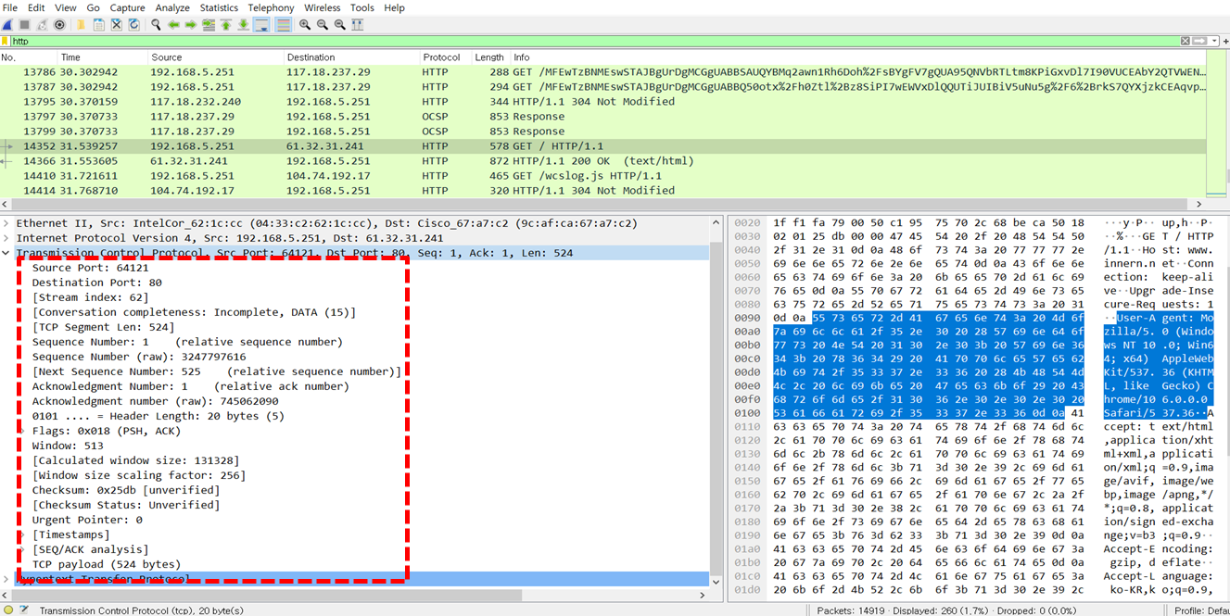Viewport: 1230px width, 616px height.
Task: Sort packets by the No. column header
Action: click(28, 57)
